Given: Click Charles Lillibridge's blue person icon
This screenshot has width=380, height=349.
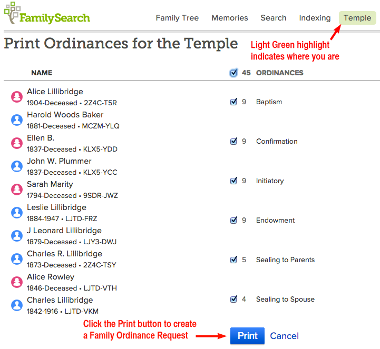Looking at the screenshot, I should click(17, 305).
